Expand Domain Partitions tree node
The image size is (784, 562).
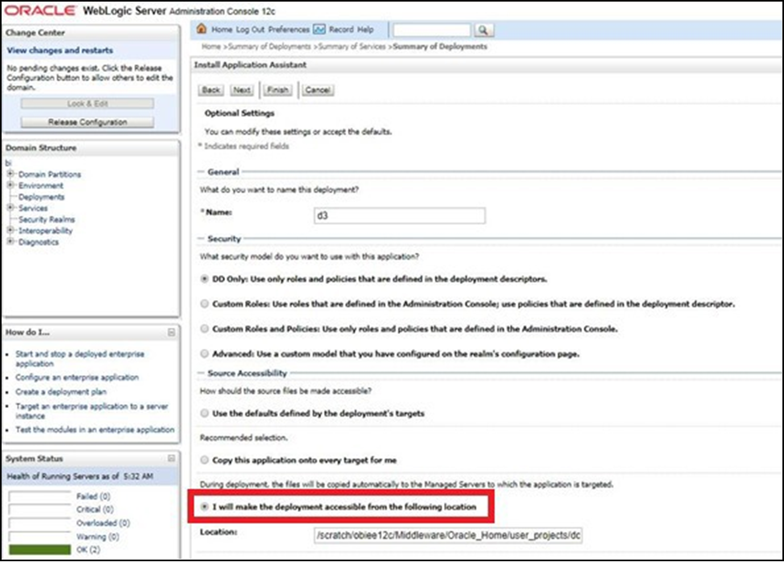pyautogui.click(x=10, y=174)
